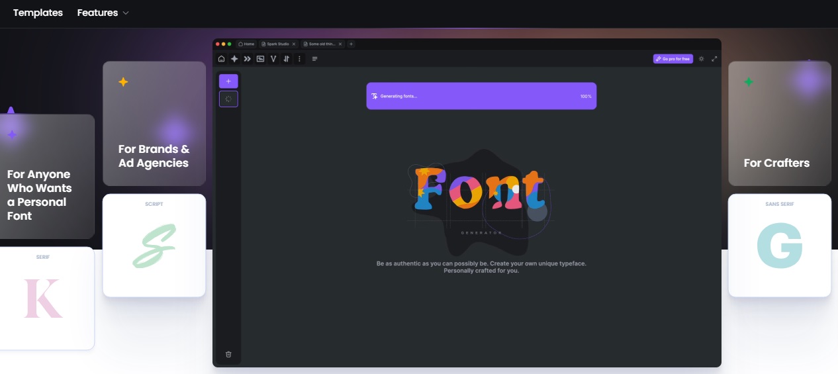This screenshot has height=374, width=838.
Task: Expand the Features dropdown menu
Action: (103, 13)
